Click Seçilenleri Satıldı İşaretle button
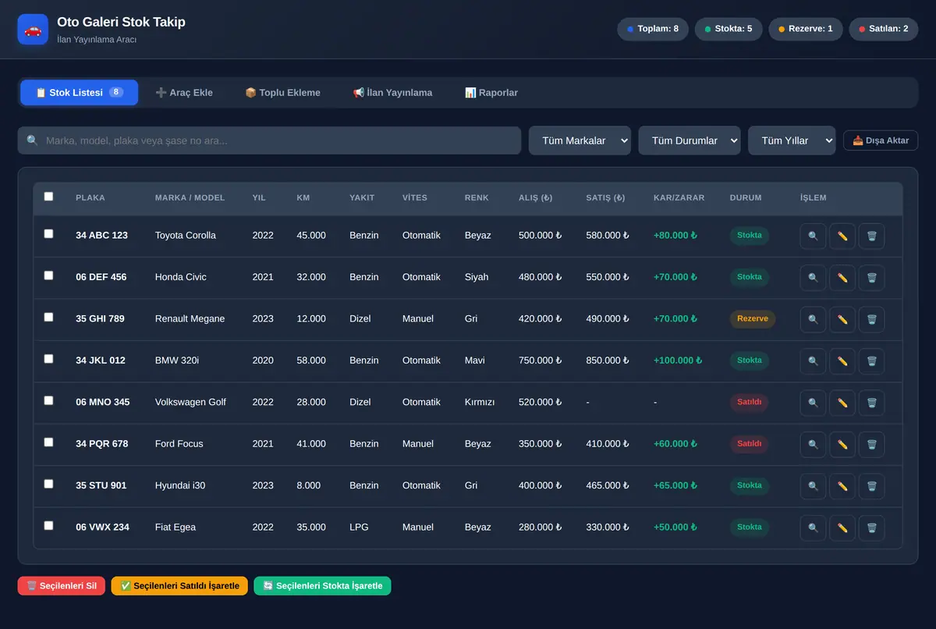Viewport: 936px width, 629px height. [179, 586]
